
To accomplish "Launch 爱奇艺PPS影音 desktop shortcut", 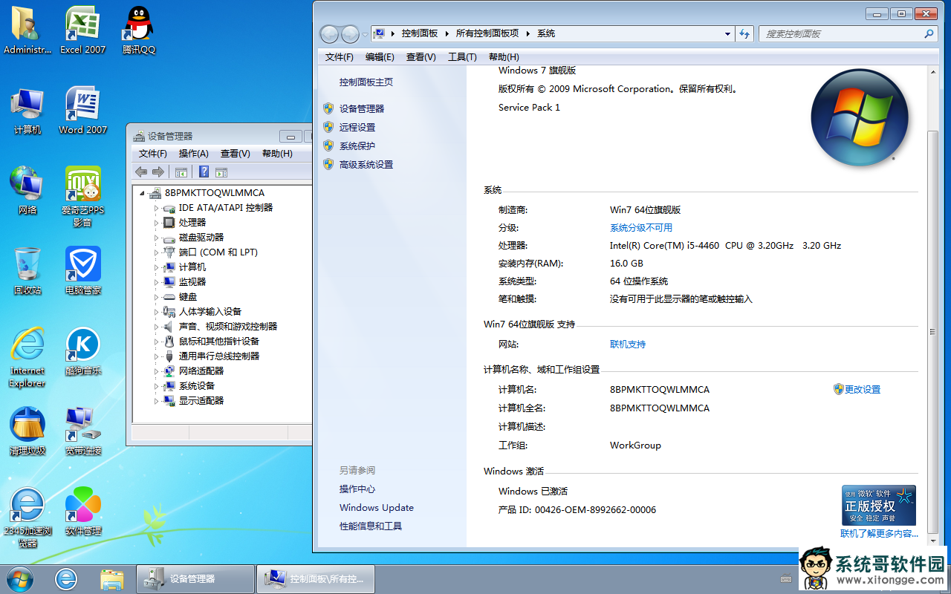I will pyautogui.click(x=82, y=197).
